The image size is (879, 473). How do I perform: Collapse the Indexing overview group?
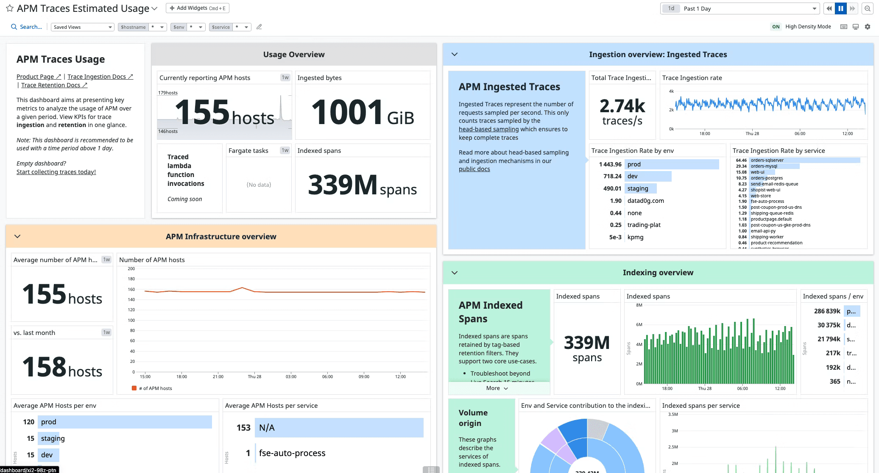455,273
